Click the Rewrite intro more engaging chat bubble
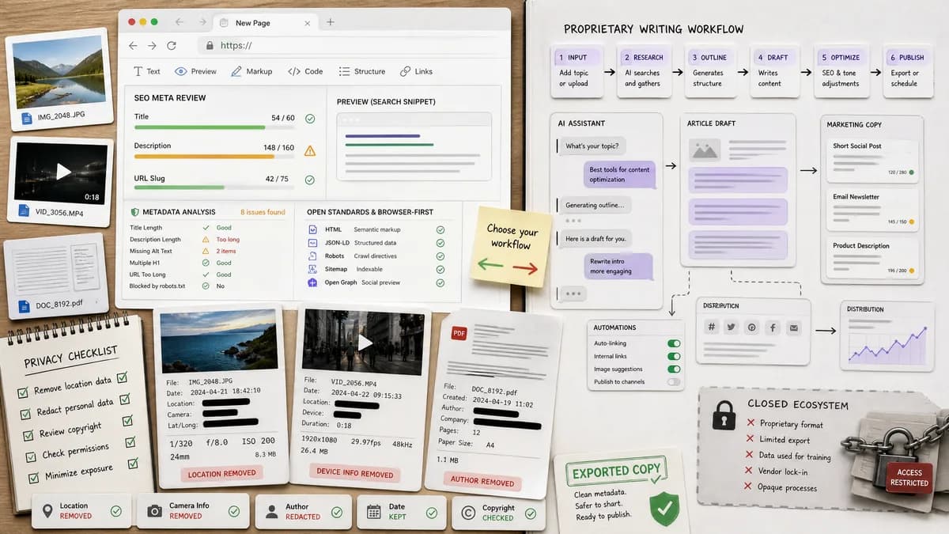The height and width of the screenshot is (534, 949). (618, 266)
